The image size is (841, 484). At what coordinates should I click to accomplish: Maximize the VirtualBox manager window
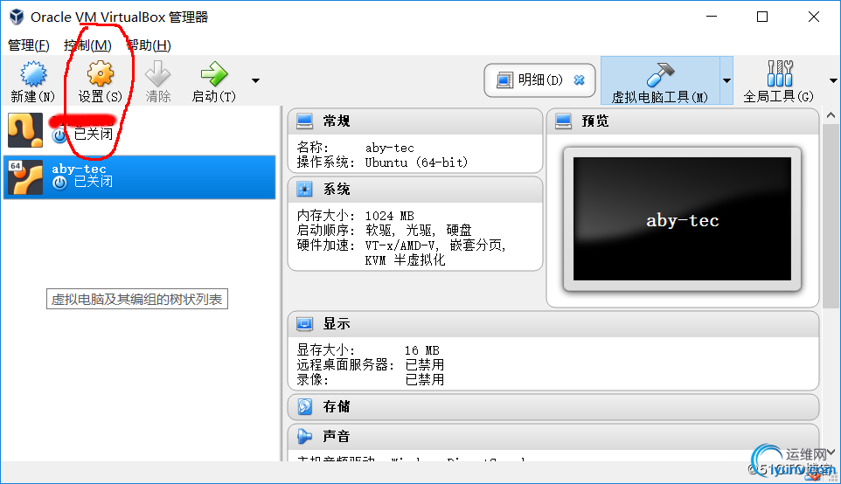click(762, 17)
